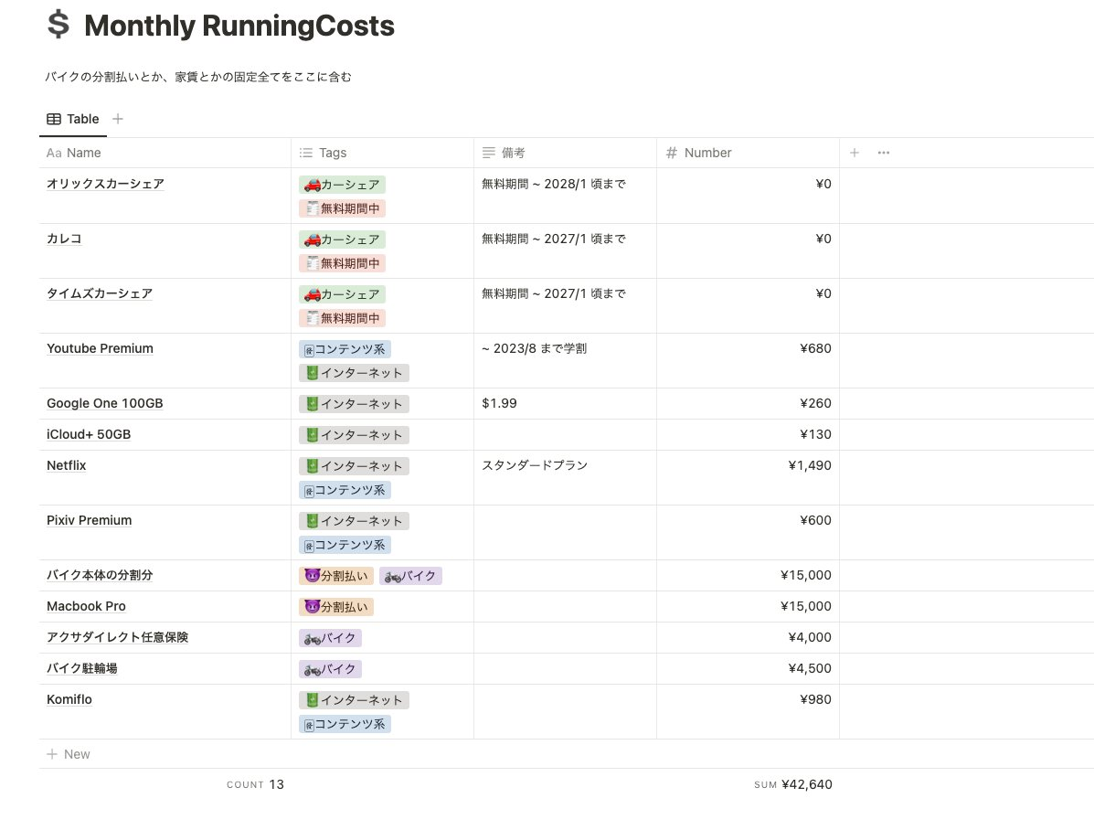1094x830 pixels.
Task: Click the car share tag on the オリックスカーシェア row
Action: [x=342, y=185]
